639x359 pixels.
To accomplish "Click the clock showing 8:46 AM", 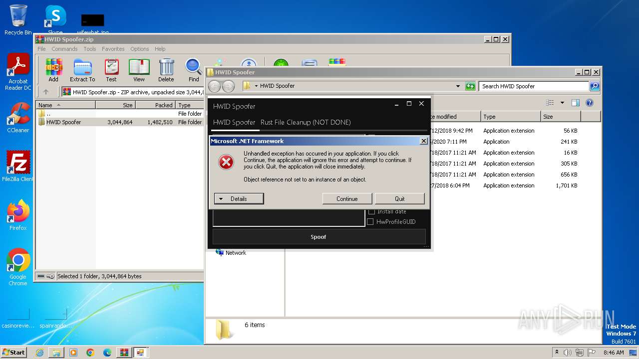I will [614, 353].
